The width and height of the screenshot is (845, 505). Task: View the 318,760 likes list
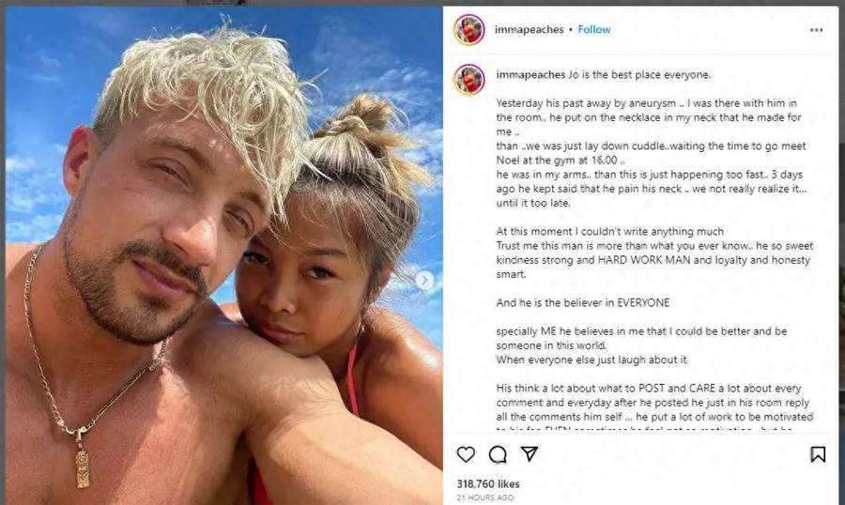(x=488, y=484)
